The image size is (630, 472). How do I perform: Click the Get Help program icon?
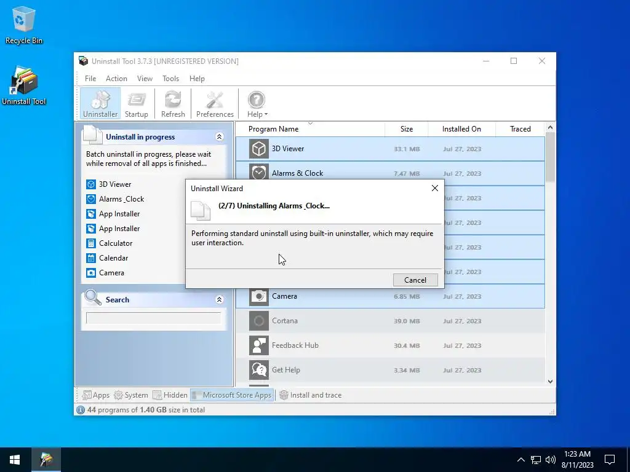tap(259, 370)
